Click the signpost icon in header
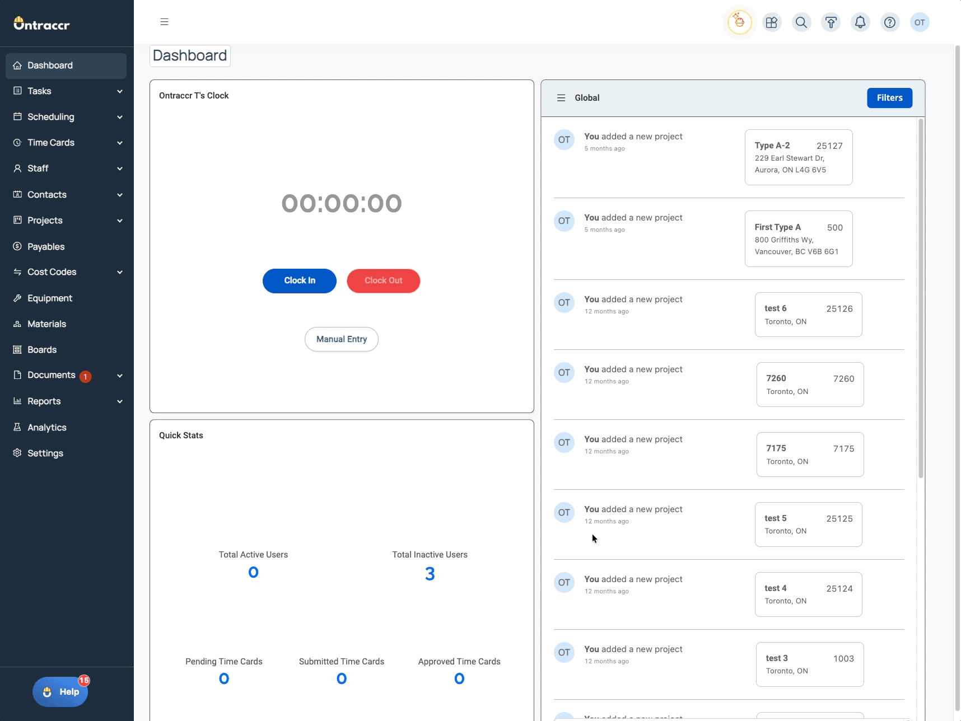This screenshot has height=721, width=961. pos(831,22)
